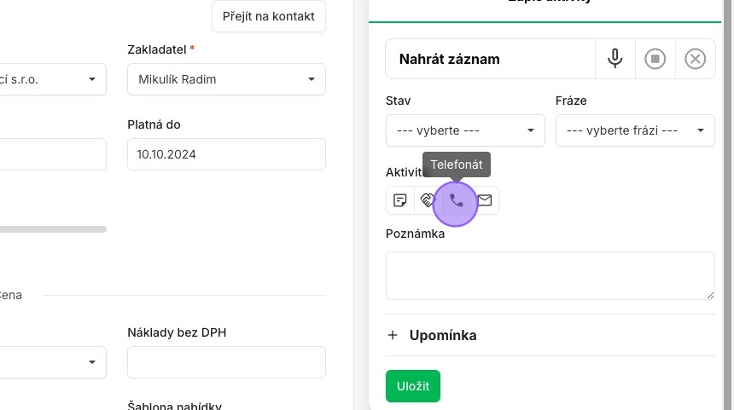
Task: Start recording with the microphone icon
Action: tap(615, 59)
